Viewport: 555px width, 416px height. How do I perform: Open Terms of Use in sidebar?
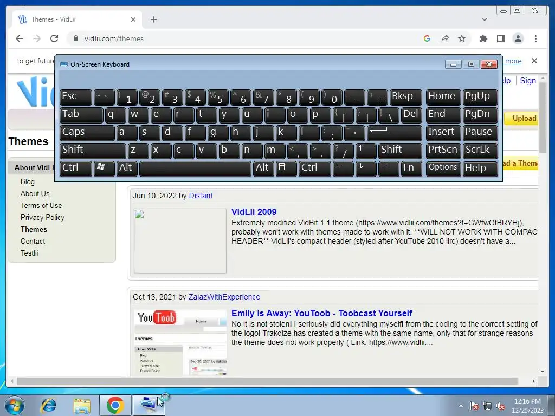point(41,205)
